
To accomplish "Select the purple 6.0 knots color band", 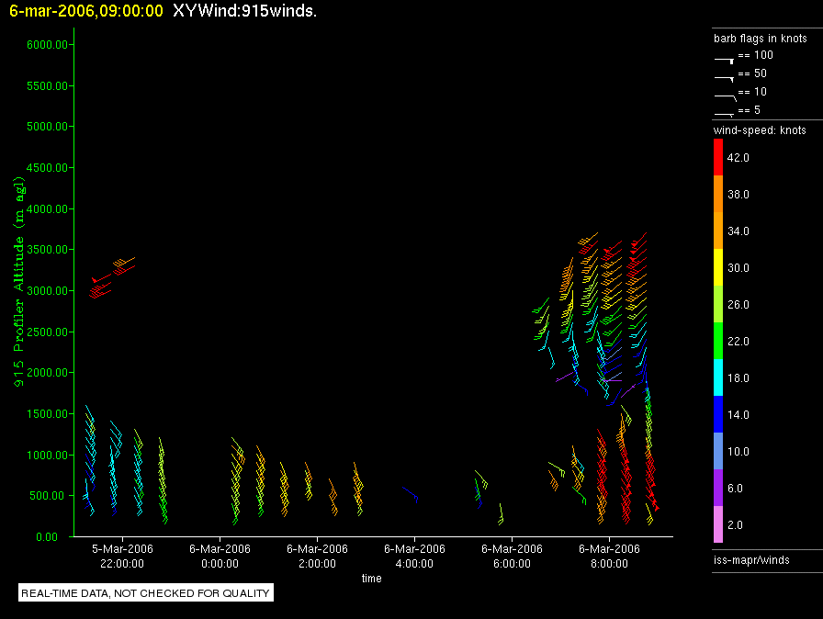I will click(x=718, y=489).
